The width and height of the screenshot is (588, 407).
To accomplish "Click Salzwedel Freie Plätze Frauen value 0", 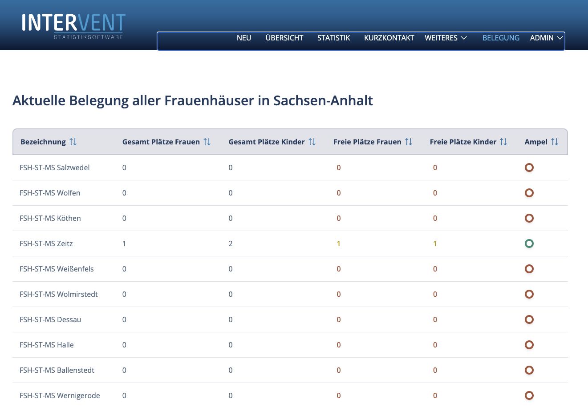I will coord(339,168).
